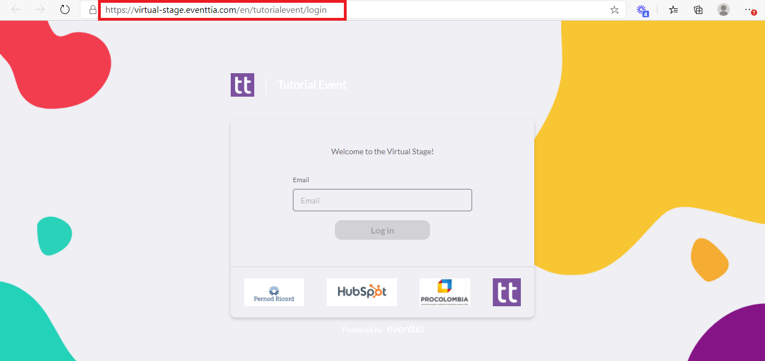765x361 pixels.
Task: Open the extension icon with badge 4
Action: tap(642, 9)
